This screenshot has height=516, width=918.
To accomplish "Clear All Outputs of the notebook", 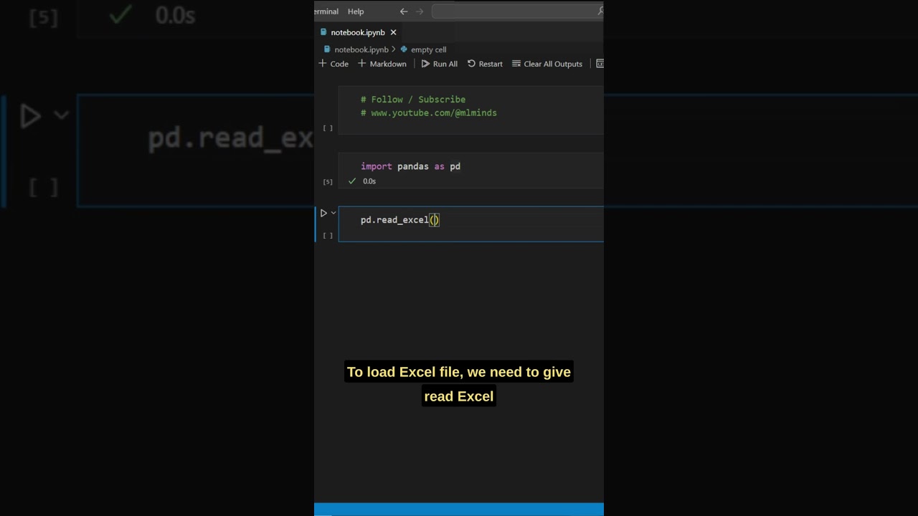I will [x=547, y=64].
